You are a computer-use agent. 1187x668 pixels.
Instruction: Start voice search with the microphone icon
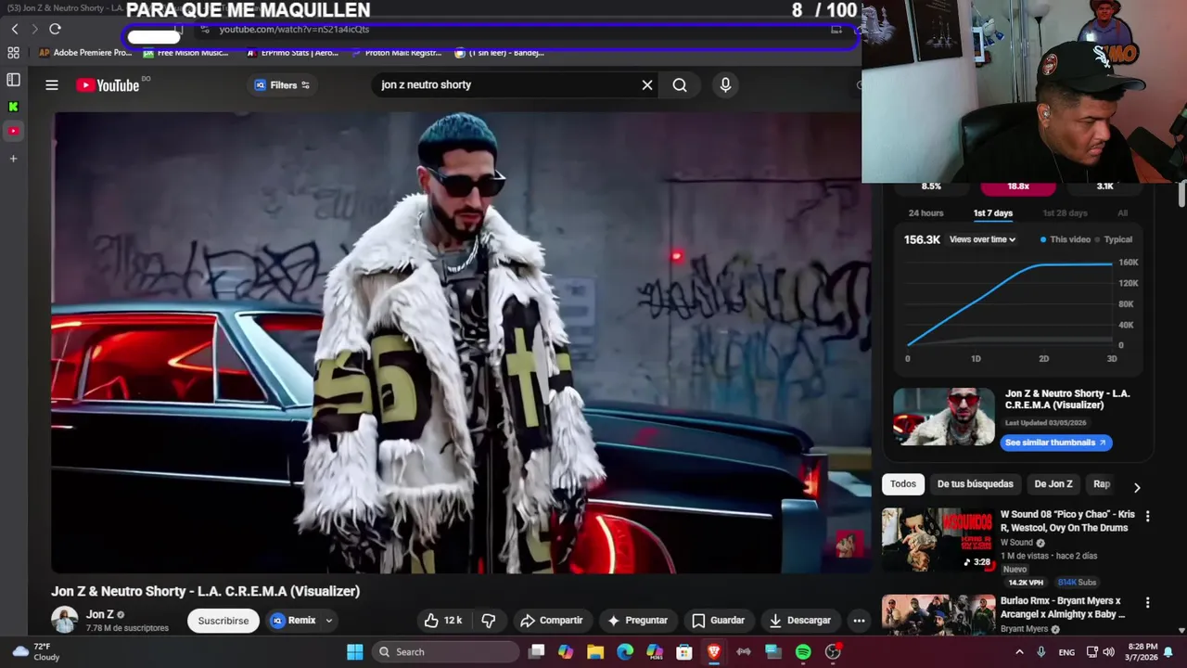[725, 85]
